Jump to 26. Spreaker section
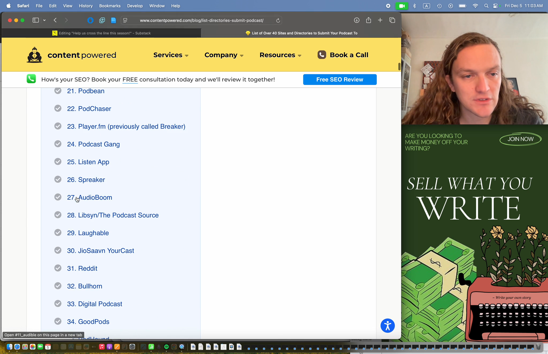The width and height of the screenshot is (548, 354). tap(86, 180)
